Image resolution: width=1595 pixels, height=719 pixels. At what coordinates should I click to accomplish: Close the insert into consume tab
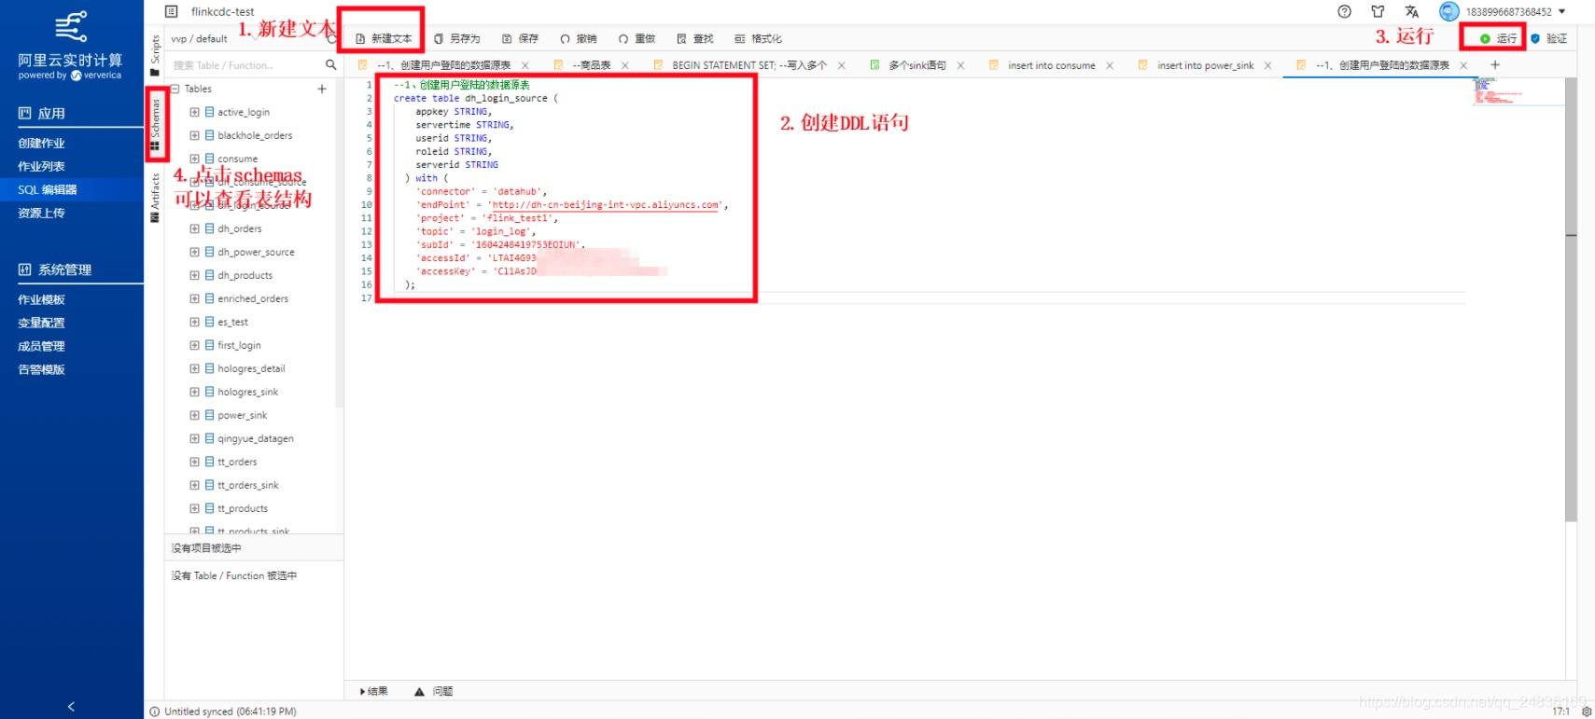click(x=1110, y=65)
